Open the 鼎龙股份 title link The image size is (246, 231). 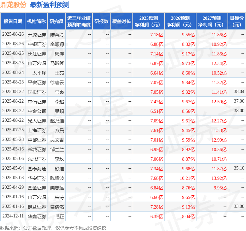point(13,5)
